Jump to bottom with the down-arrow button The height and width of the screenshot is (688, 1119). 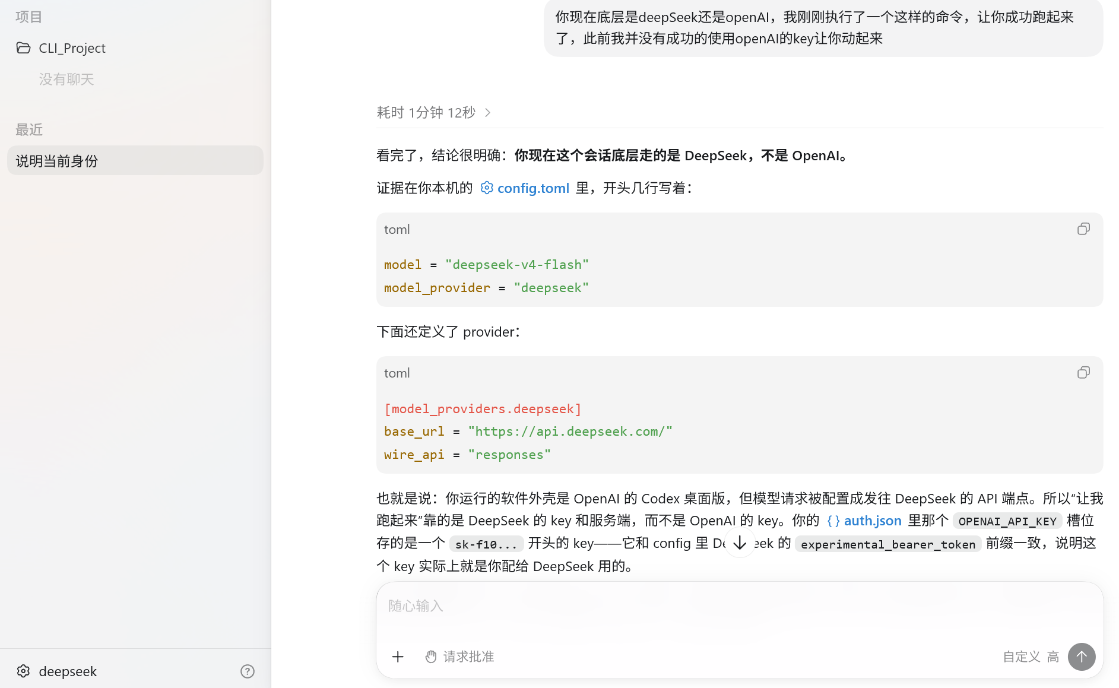pyautogui.click(x=740, y=543)
